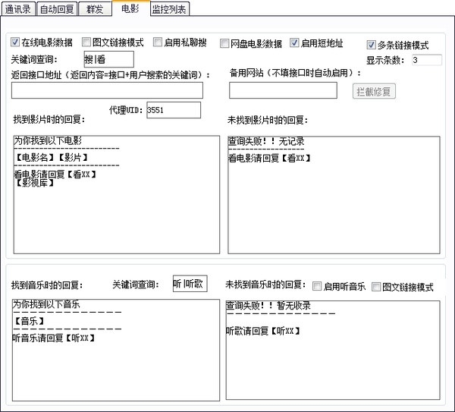Focus the 备用网站 text field
Screen dimensions: 455x412
click(x=283, y=90)
